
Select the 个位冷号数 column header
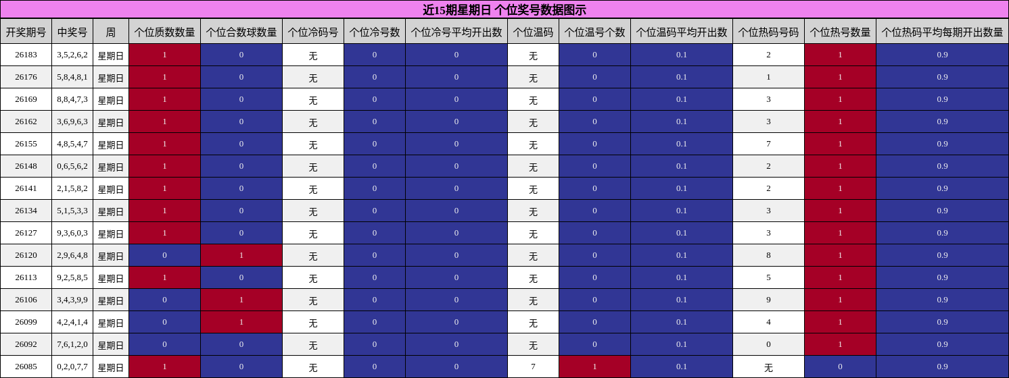pos(375,32)
